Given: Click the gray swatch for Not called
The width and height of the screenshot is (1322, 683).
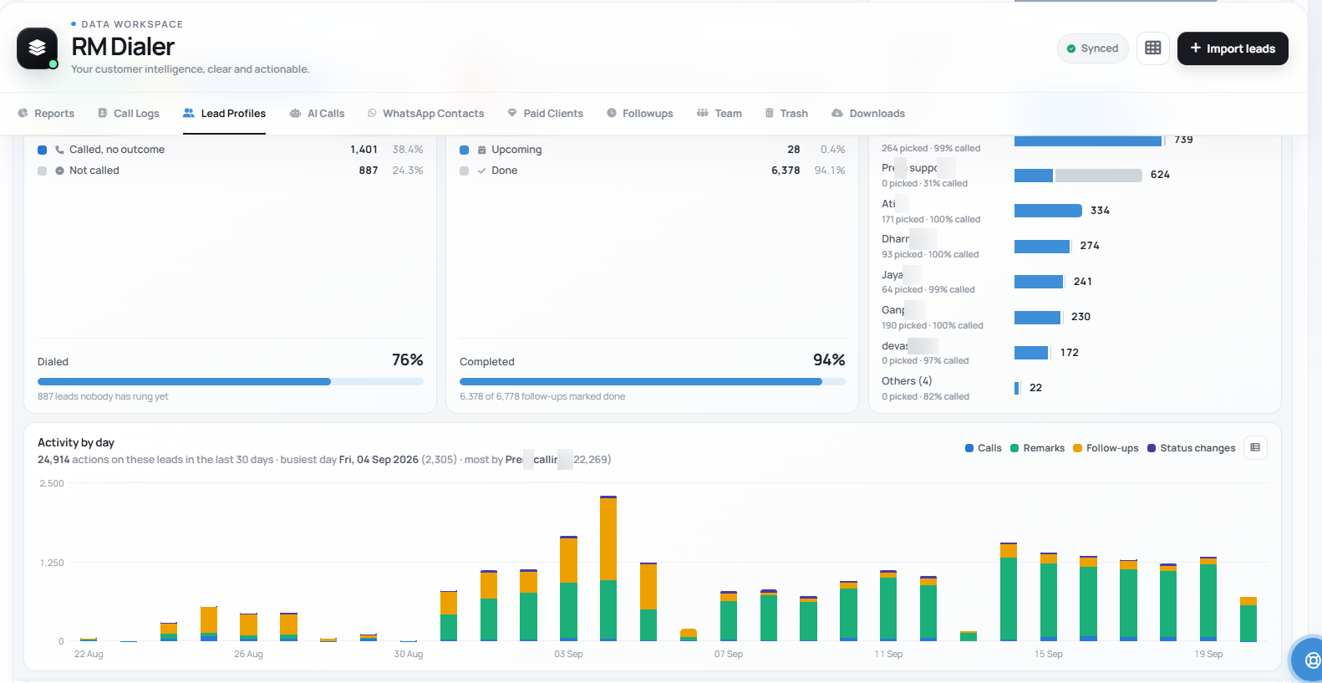Looking at the screenshot, I should point(42,171).
